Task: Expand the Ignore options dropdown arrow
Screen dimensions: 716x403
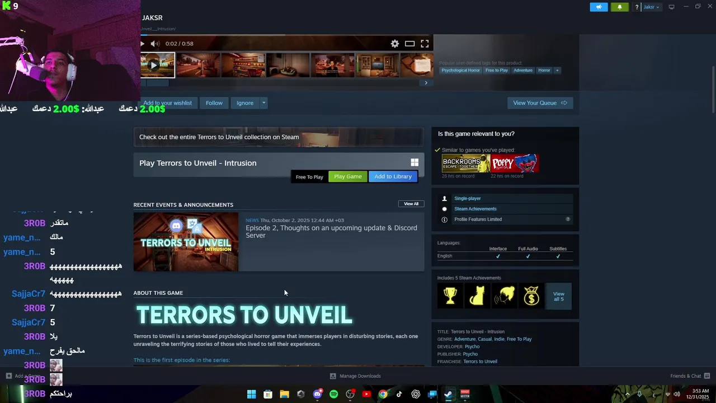Action: [x=263, y=103]
